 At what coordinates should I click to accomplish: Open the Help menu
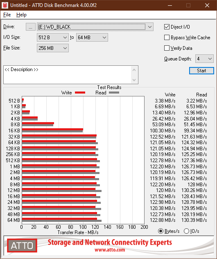[x=21, y=15]
